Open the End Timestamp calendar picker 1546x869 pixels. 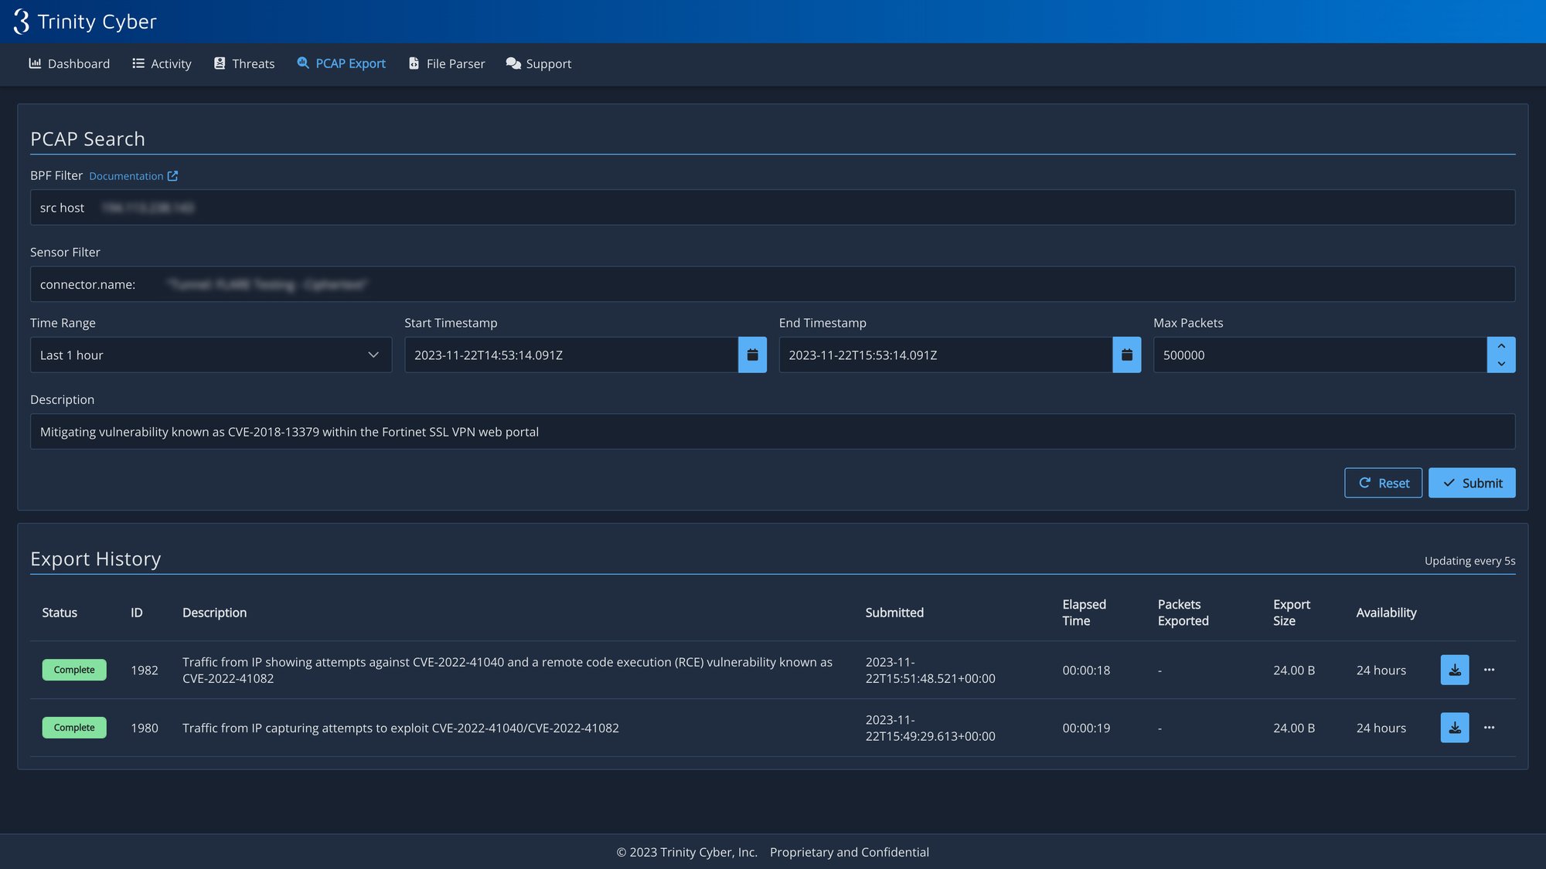pos(1127,355)
